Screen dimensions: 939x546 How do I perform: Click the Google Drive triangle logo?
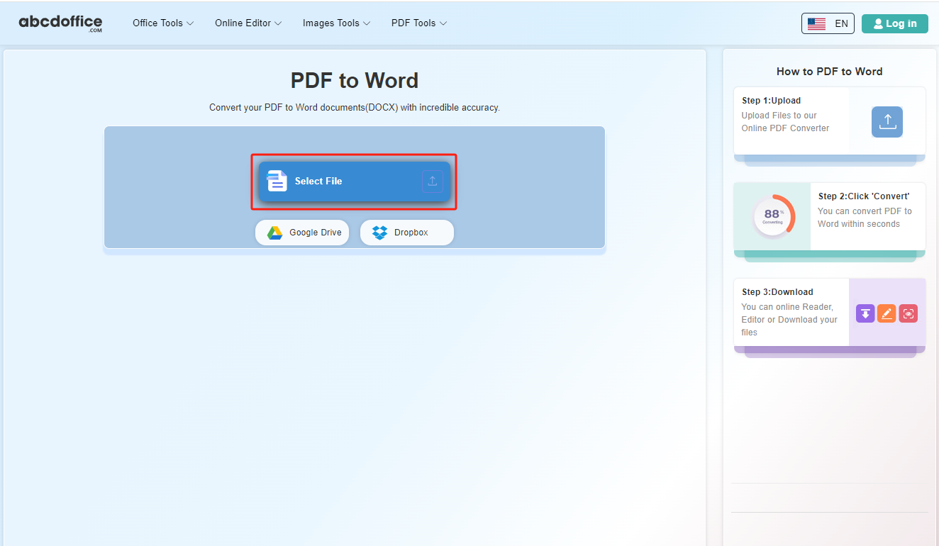point(274,233)
